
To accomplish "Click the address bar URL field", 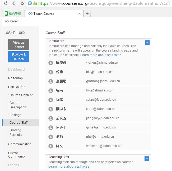I will 104,3.
